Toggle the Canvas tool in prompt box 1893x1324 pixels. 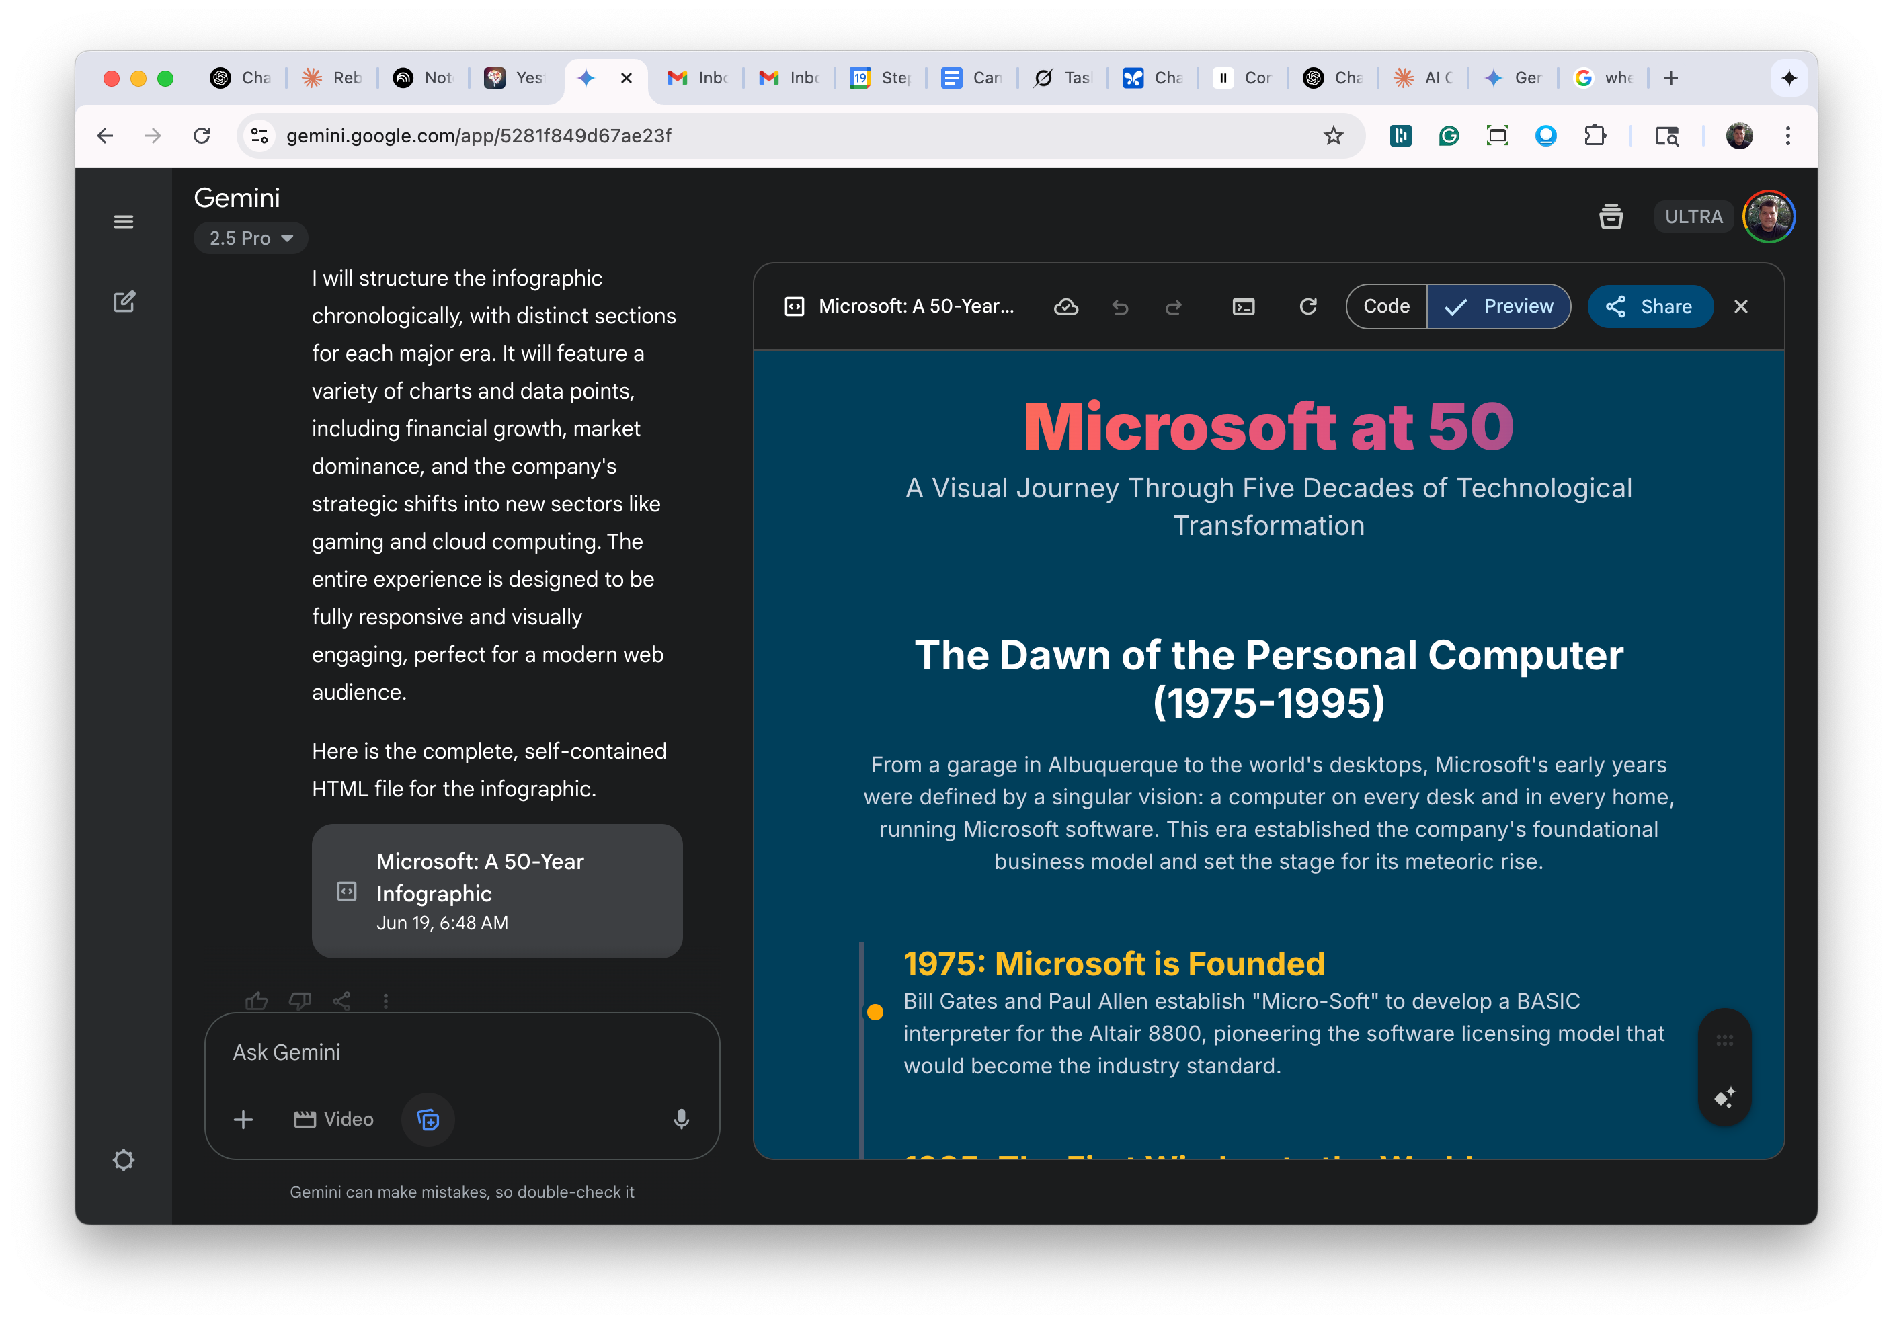tap(427, 1120)
